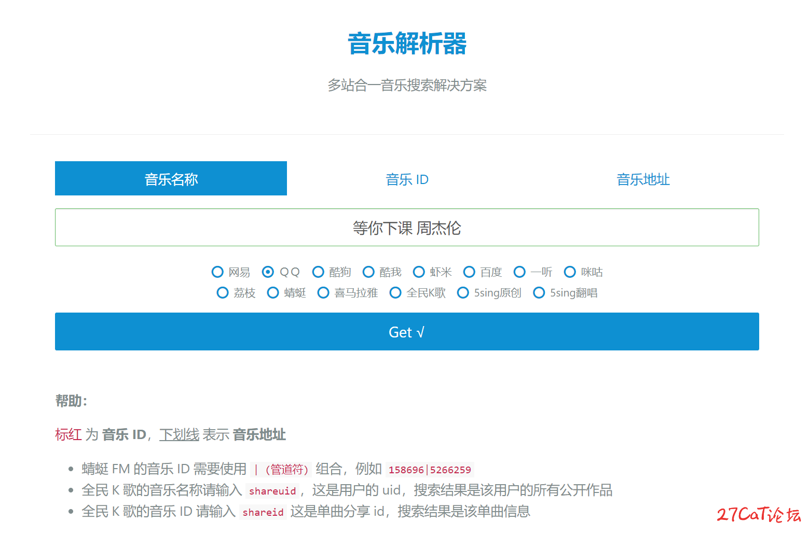Screen dimensions: 809x536
Task: Click the 音乐解析器 page title
Action: tap(407, 44)
